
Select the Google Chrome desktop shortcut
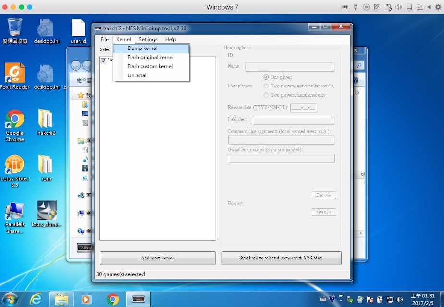15,125
